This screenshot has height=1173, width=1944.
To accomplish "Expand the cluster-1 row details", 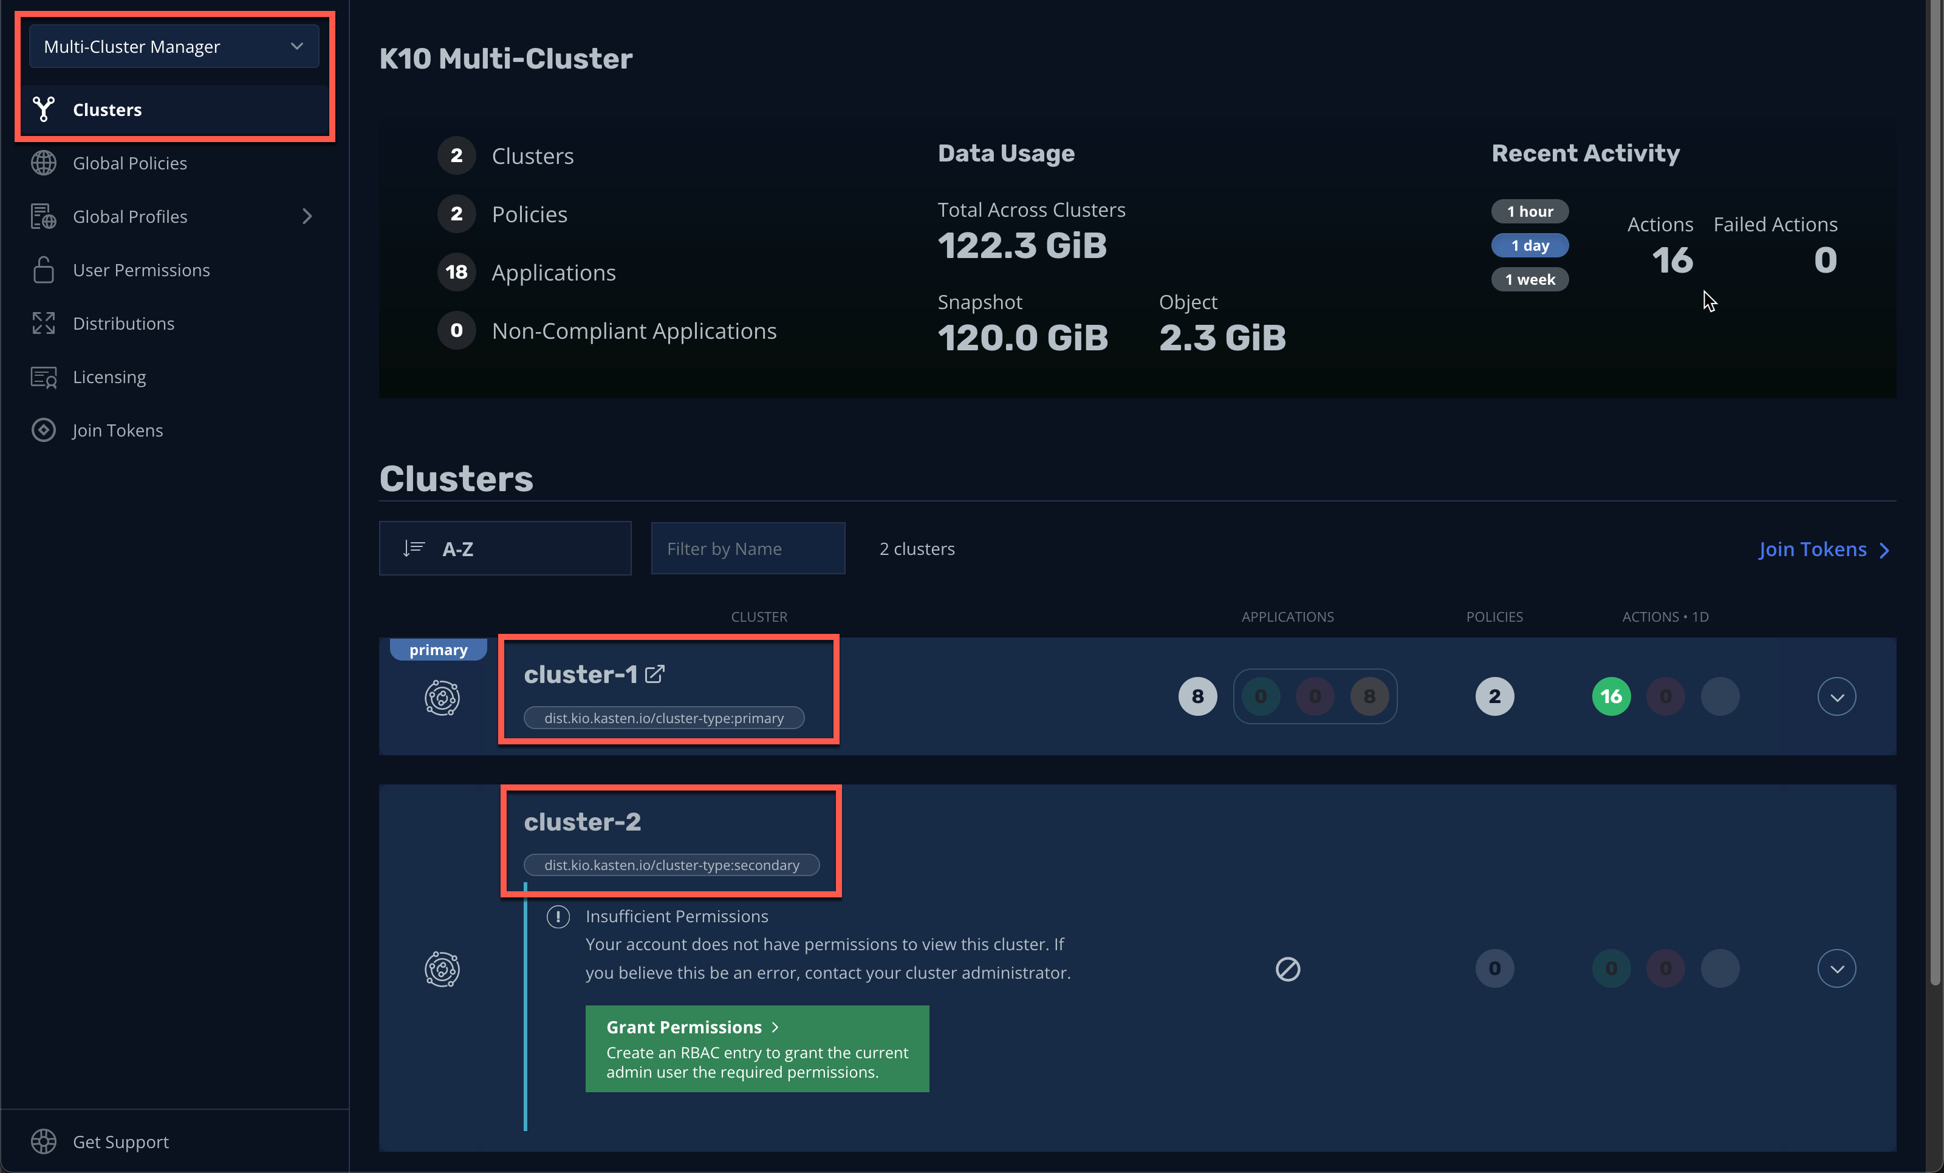I will click(1836, 697).
